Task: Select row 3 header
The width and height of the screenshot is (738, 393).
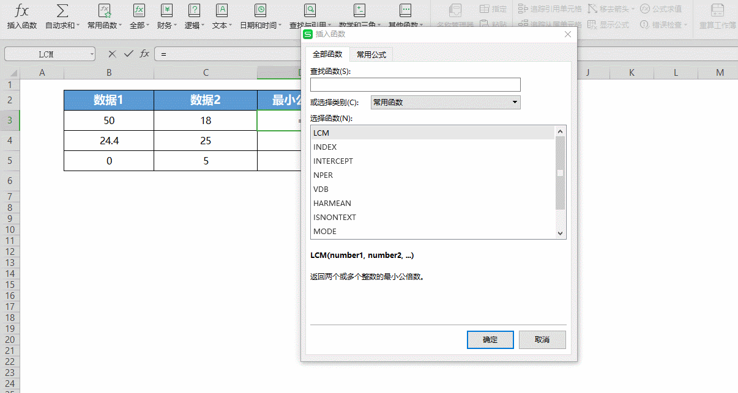Action: [10, 120]
